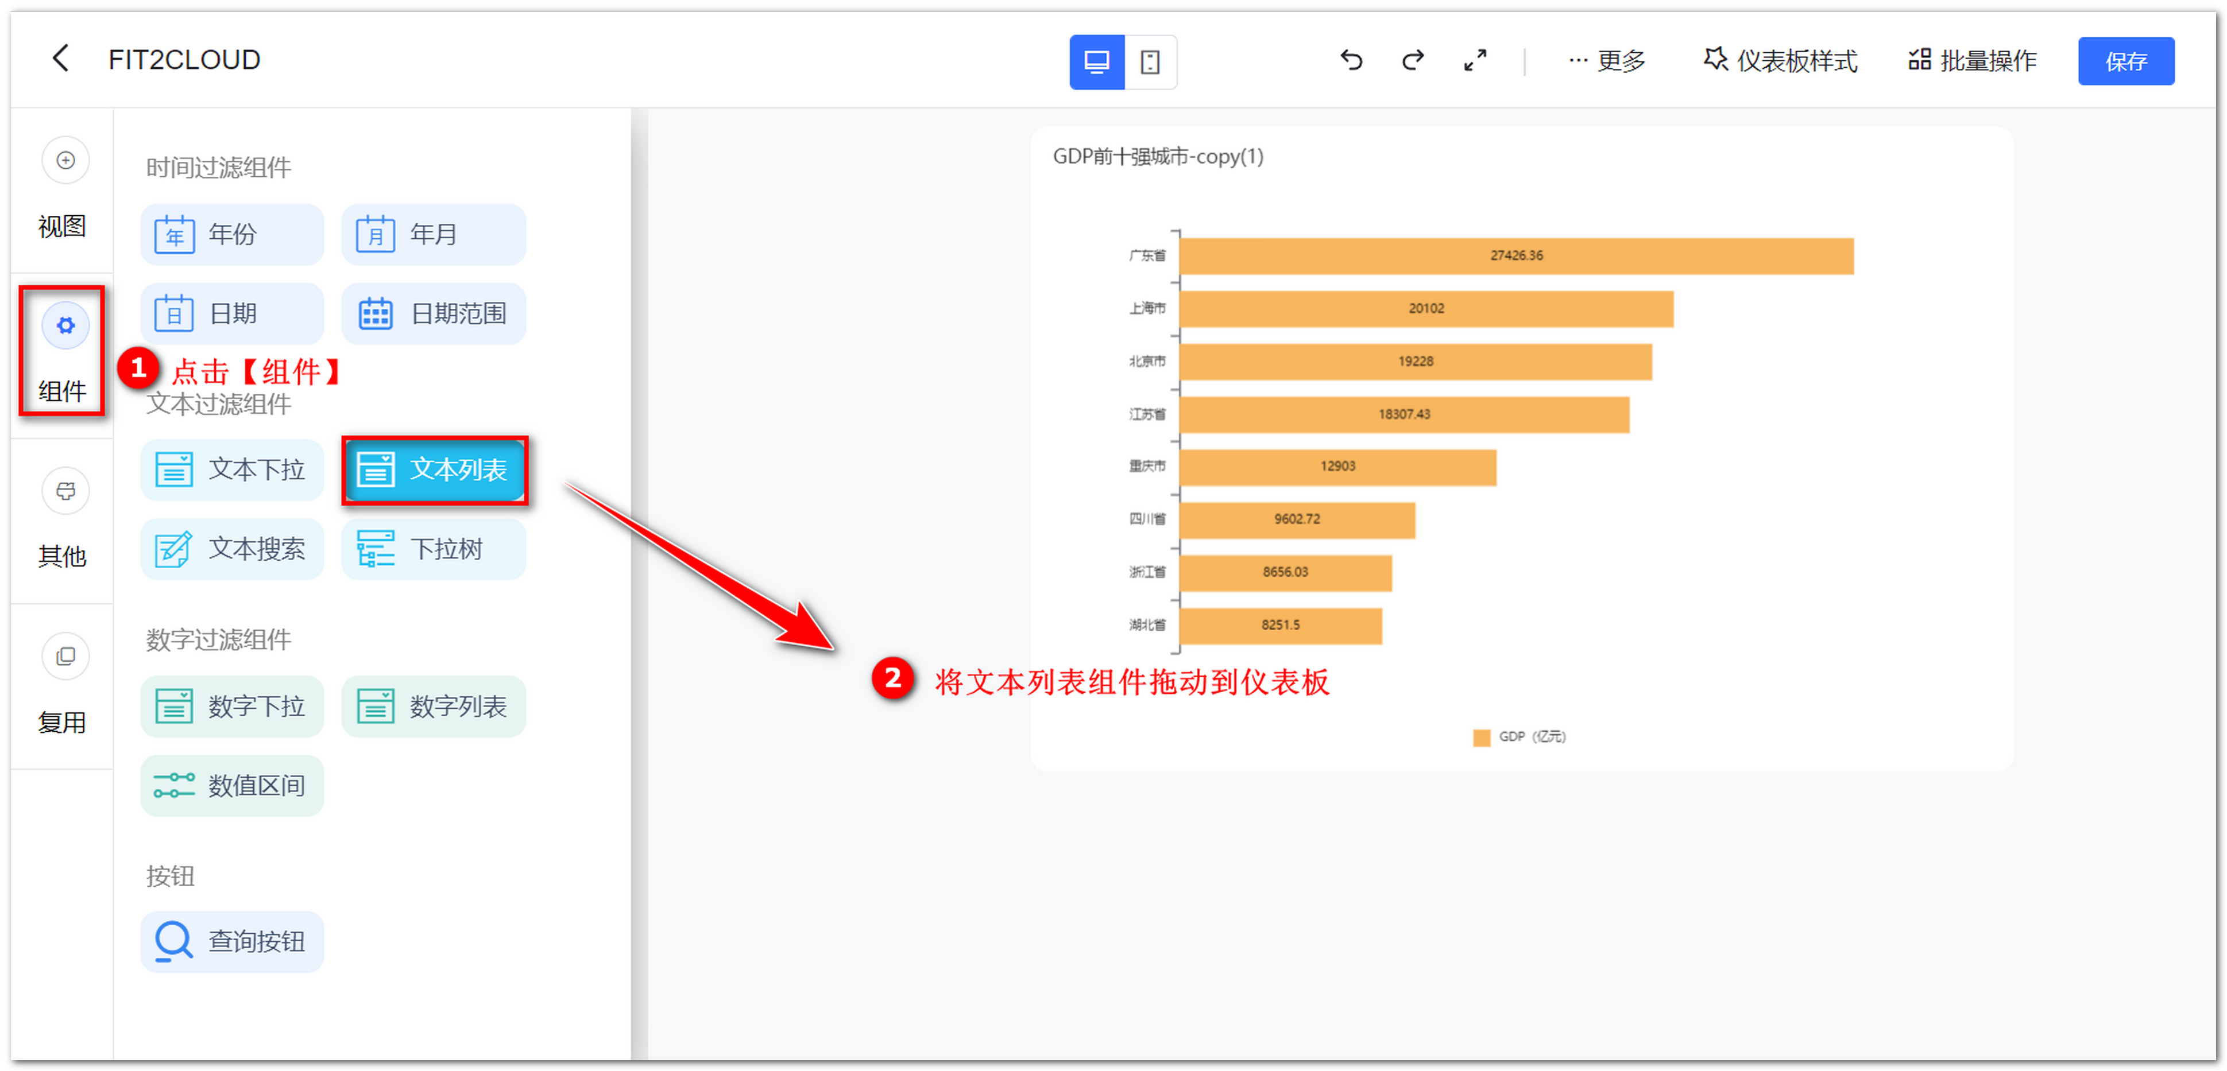
Task: Open the 视图 view tab in the sidebar
Action: tap(63, 189)
